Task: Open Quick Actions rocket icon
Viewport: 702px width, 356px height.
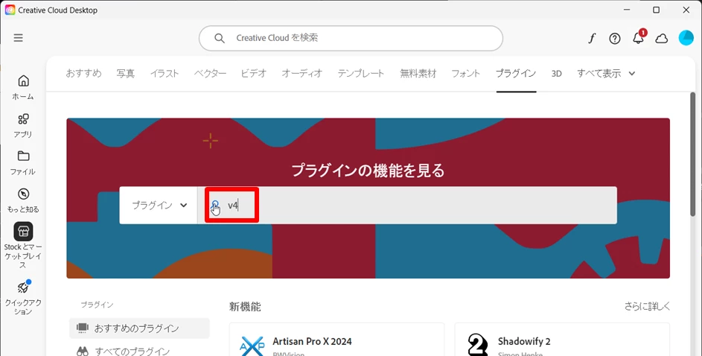Action: click(23, 287)
